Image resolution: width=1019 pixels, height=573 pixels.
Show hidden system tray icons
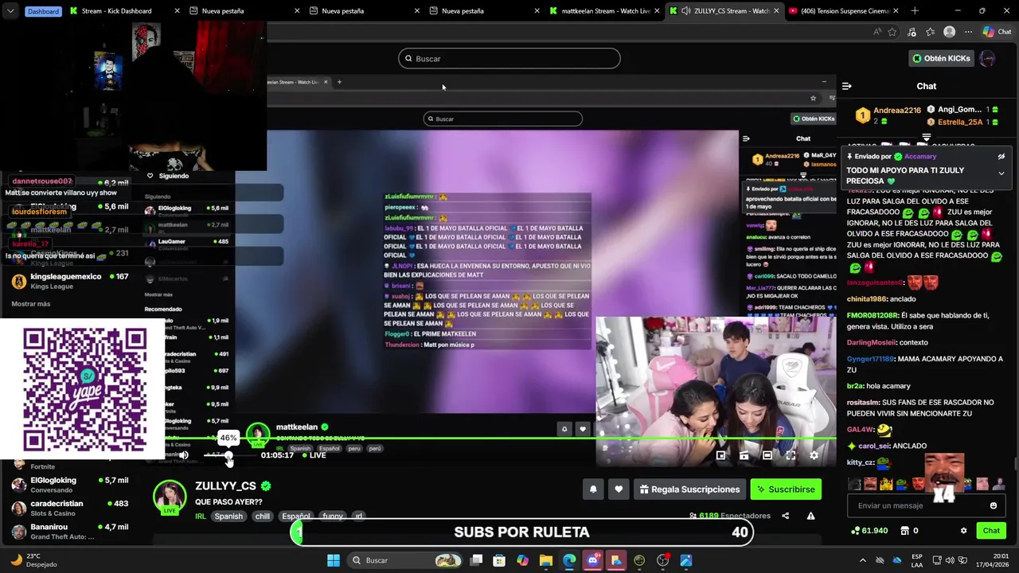[x=862, y=560]
